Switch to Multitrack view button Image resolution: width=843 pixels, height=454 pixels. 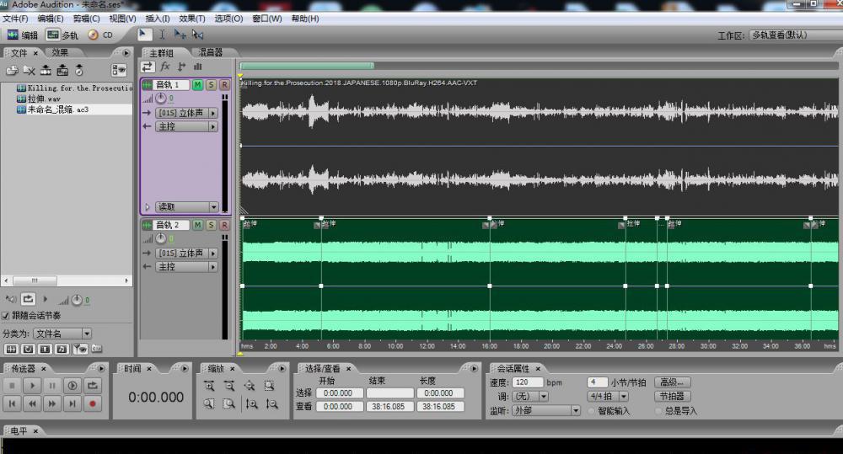62,35
